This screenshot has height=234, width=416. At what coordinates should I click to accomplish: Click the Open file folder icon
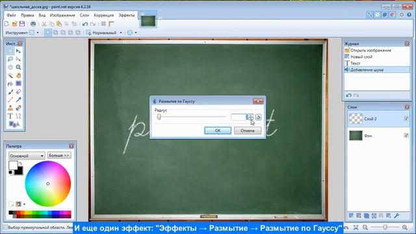tap(14, 24)
